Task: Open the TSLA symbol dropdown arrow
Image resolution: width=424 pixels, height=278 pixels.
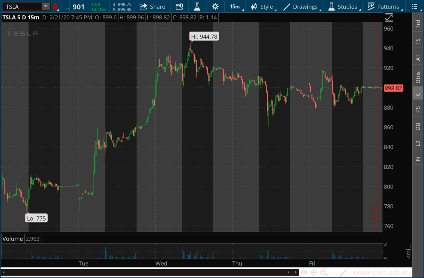Action: [x=46, y=6]
